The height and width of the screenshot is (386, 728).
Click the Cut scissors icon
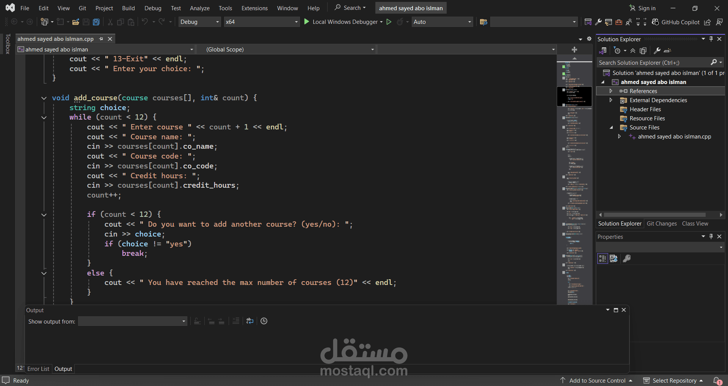tap(110, 22)
